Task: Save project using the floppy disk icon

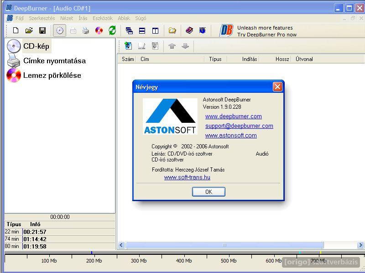Action: (42, 30)
